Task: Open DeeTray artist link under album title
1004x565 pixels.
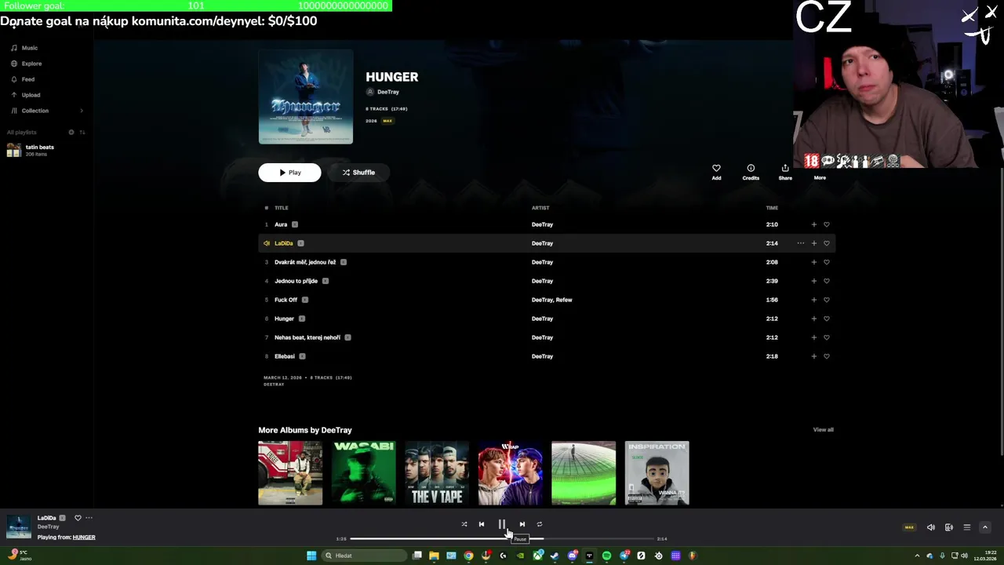Action: pyautogui.click(x=387, y=92)
